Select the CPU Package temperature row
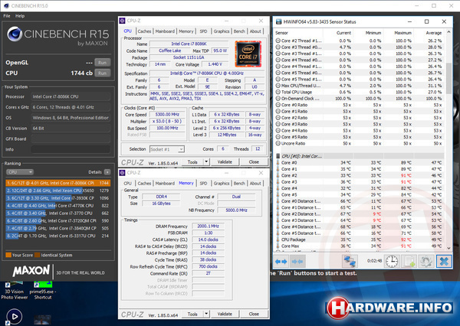Viewport: 460px width, 326px height. tap(360, 240)
